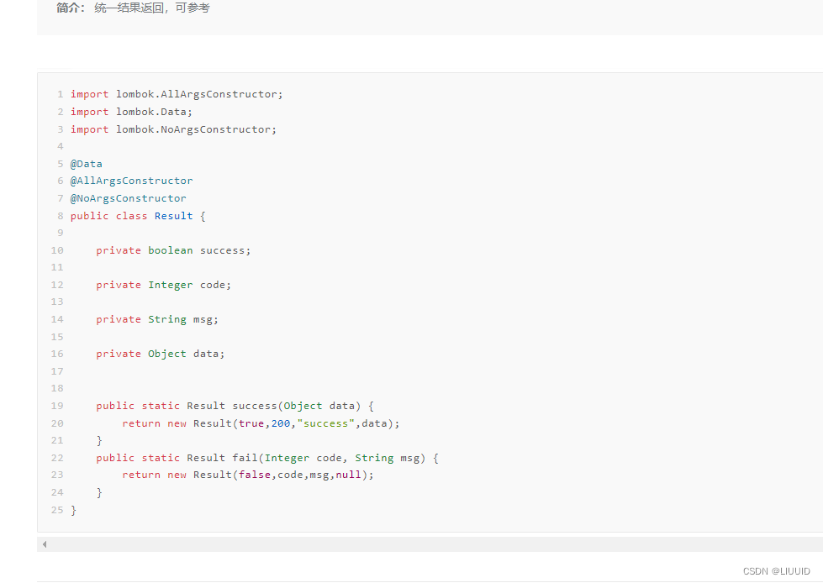The width and height of the screenshot is (823, 583).
Task: Click the scrollbar left arrow below the code
Action: [44, 544]
